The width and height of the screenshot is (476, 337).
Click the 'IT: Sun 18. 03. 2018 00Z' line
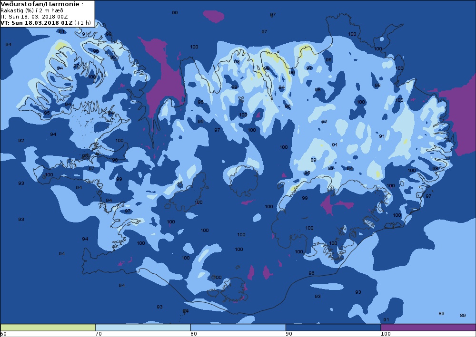click(34, 17)
